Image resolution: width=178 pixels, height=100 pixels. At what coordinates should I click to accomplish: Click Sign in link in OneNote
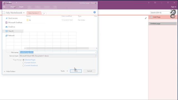pyautogui.click(x=174, y=7)
